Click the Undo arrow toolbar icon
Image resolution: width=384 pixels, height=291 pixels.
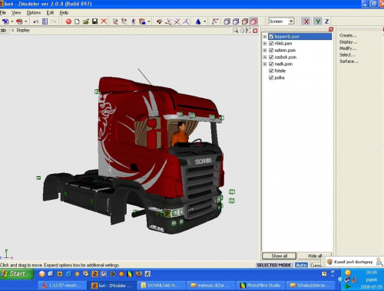click(x=36, y=21)
